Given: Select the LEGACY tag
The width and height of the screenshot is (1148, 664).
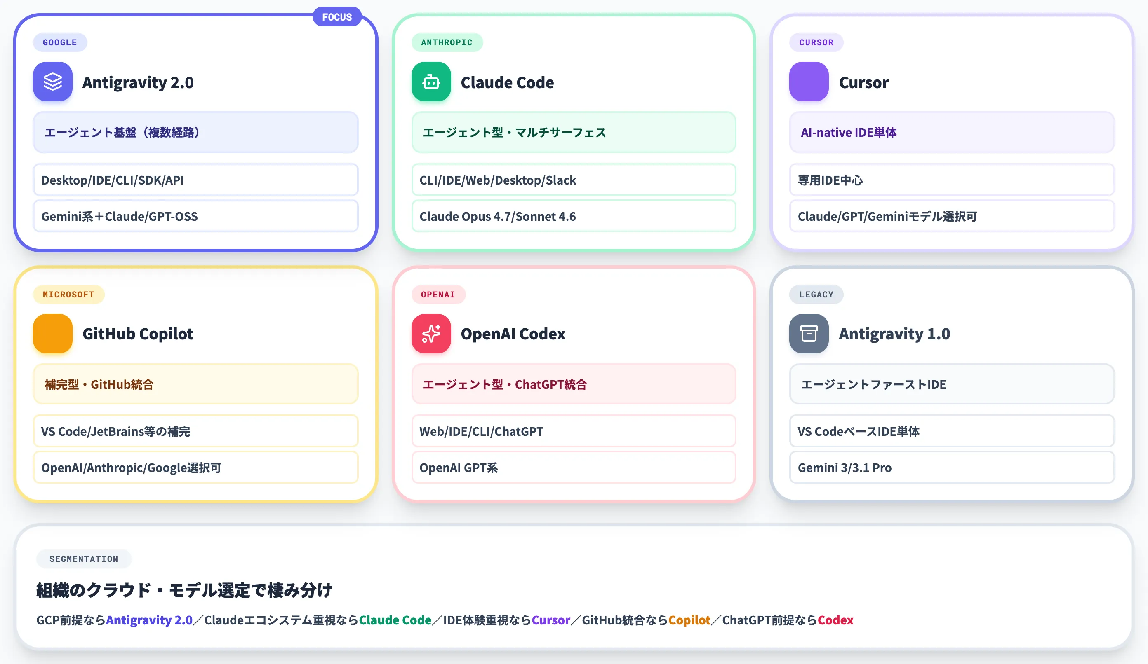Looking at the screenshot, I should click(816, 295).
